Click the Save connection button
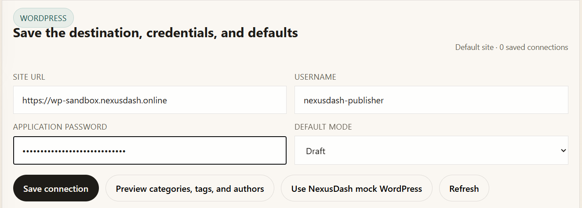The width and height of the screenshot is (582, 208). click(x=56, y=188)
